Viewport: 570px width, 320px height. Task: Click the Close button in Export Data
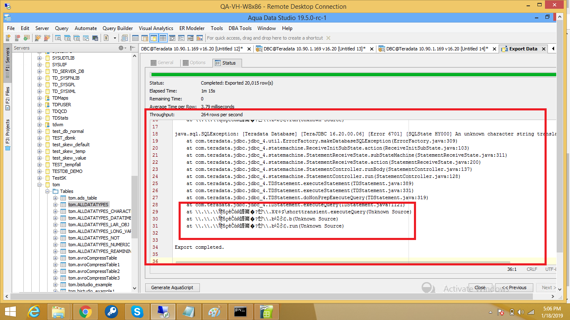click(480, 287)
